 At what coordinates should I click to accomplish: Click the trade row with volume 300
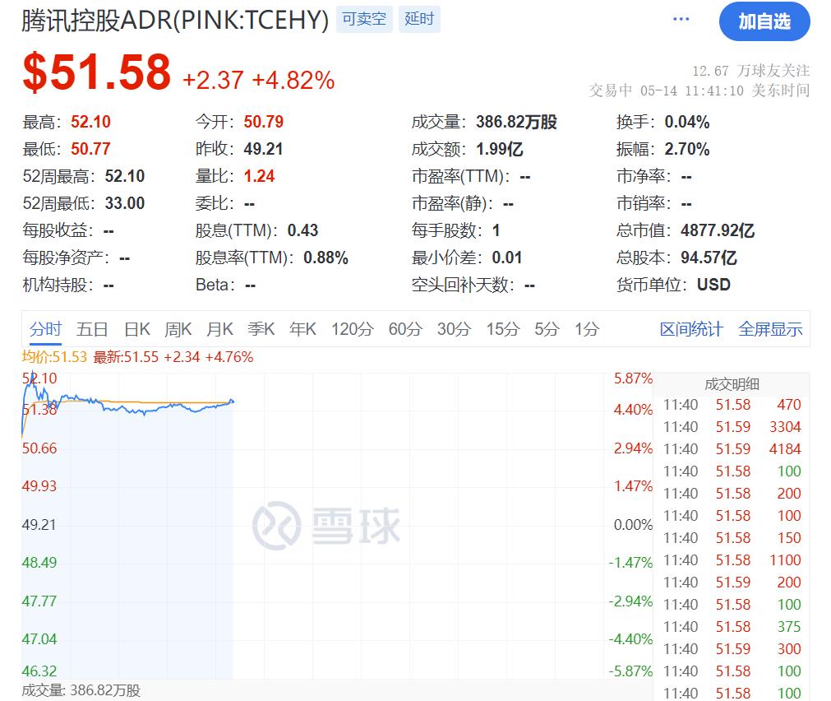(732, 649)
